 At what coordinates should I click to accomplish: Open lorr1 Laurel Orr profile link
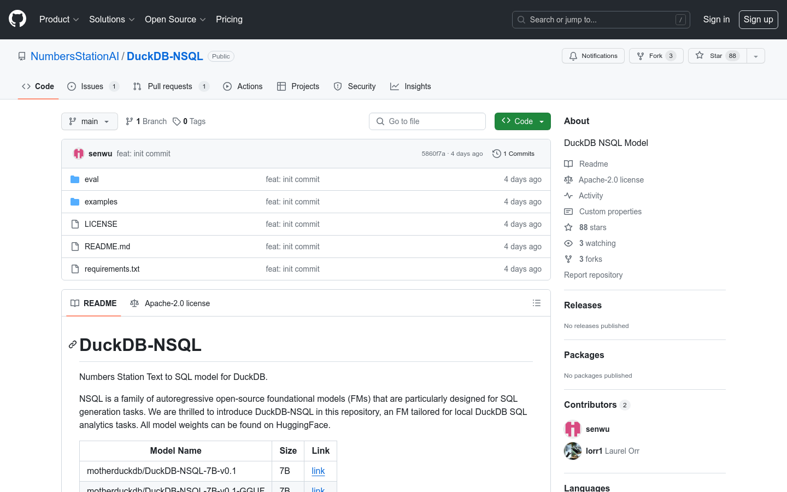click(613, 451)
